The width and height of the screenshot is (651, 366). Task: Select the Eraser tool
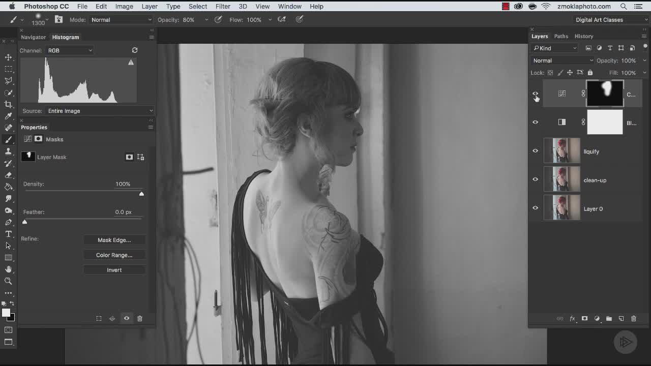pos(9,175)
